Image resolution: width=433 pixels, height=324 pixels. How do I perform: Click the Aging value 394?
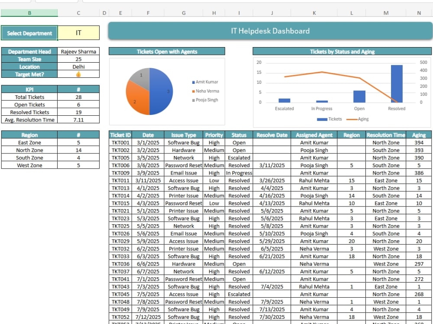(x=419, y=143)
